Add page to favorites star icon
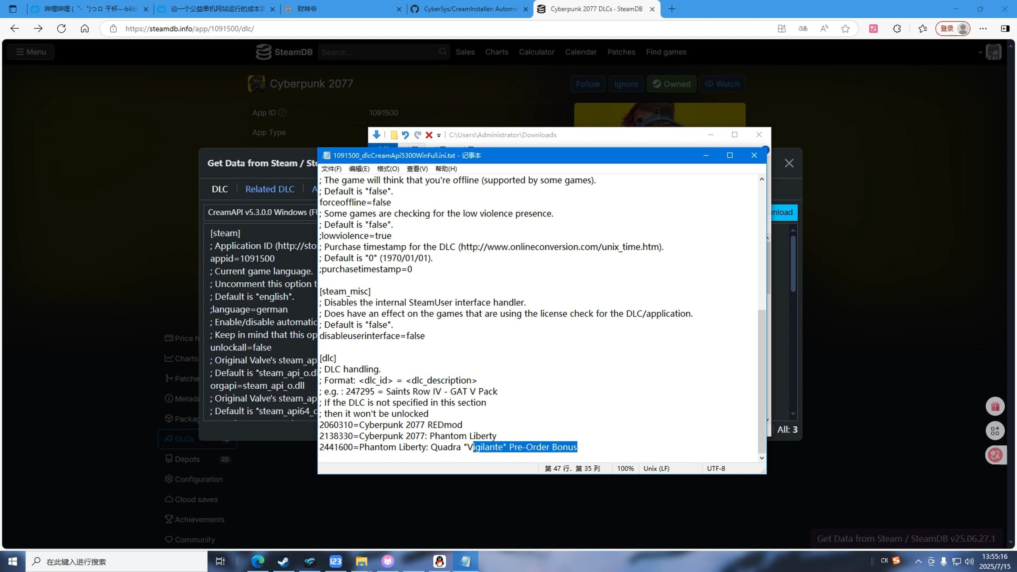The height and width of the screenshot is (572, 1017). click(845, 29)
